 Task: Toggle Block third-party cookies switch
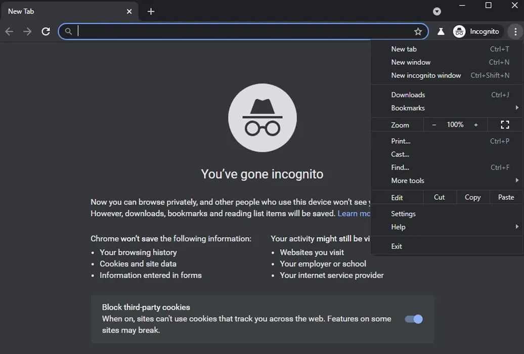[414, 319]
